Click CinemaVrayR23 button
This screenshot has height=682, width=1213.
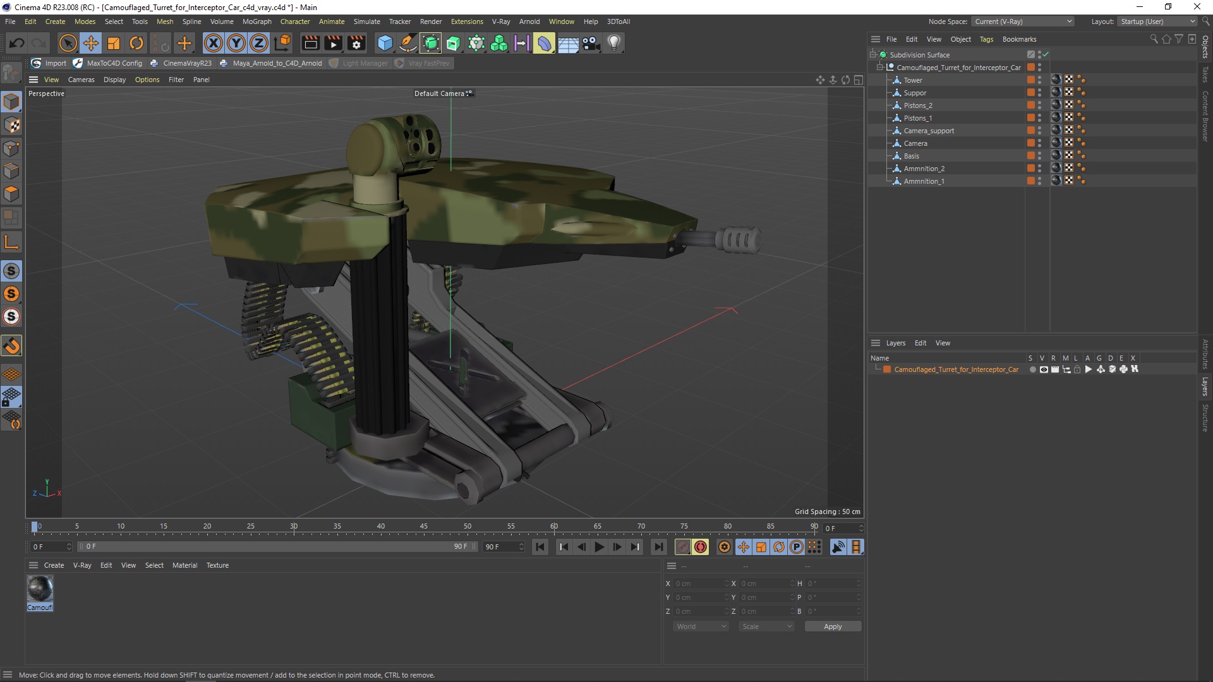click(x=181, y=63)
